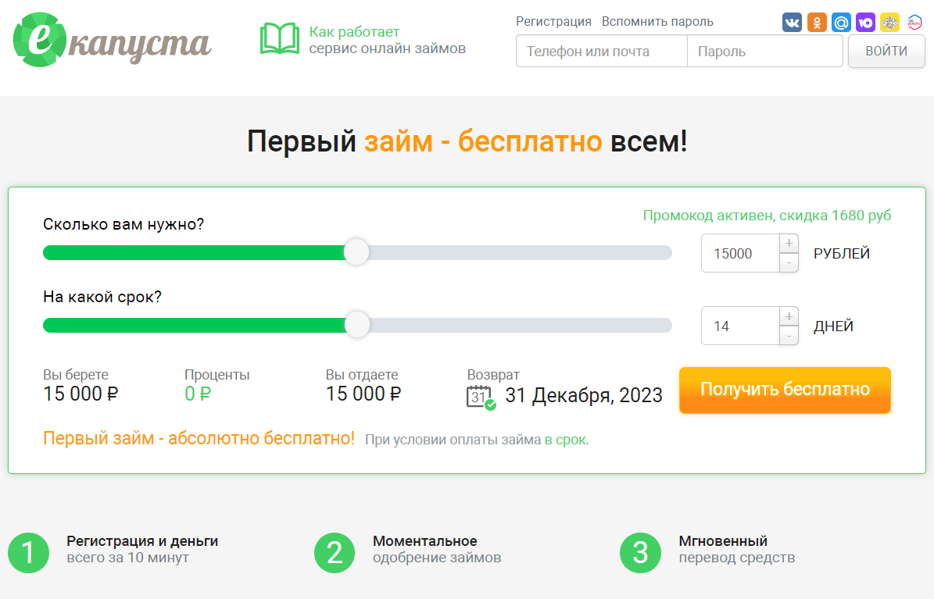Log in with VK icon
The height and width of the screenshot is (599, 934).
click(792, 23)
